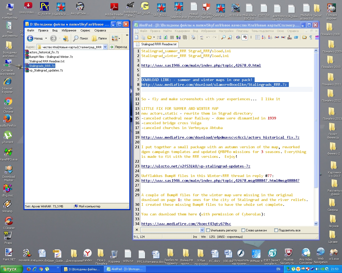Image resolution: width=342 pixels, height=273 pixels.
Task: Tick the Подсветить все checkbox
Action: [x=276, y=230]
